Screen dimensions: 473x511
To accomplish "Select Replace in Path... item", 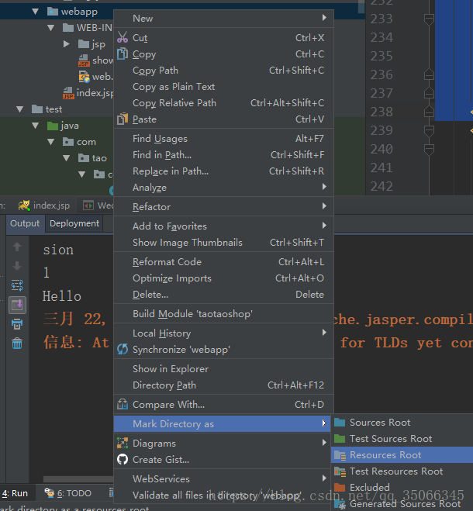I will (x=223, y=171).
